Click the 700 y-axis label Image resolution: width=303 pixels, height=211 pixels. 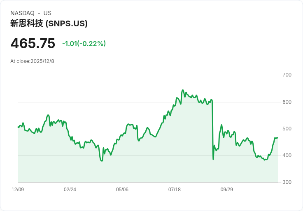click(x=287, y=75)
